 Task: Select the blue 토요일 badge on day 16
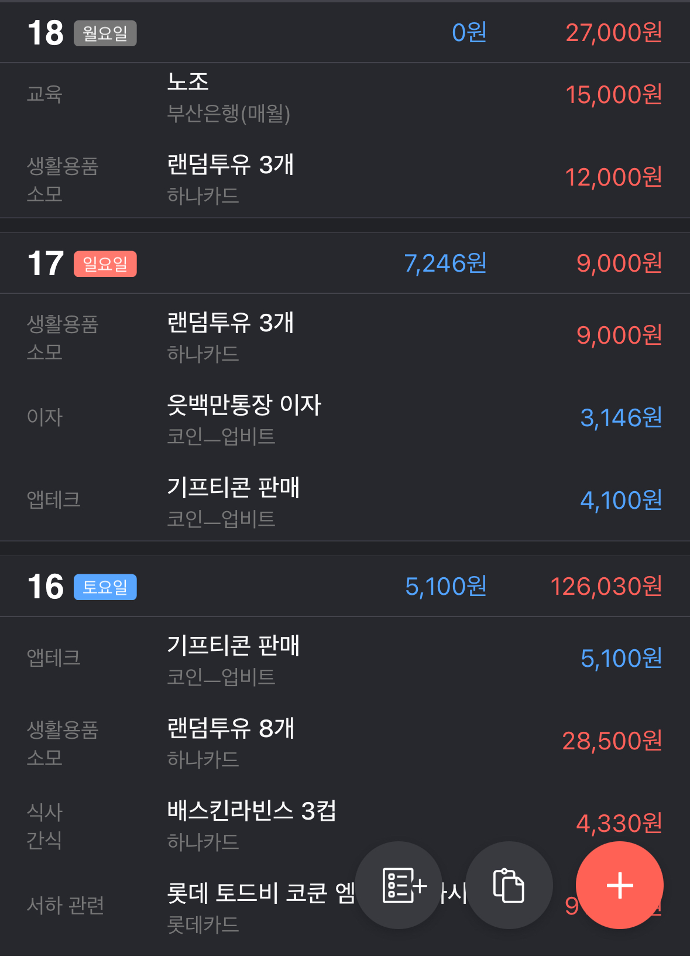105,587
